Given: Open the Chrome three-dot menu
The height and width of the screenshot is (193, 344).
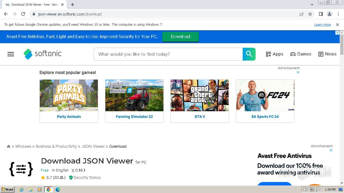Looking at the screenshot, I should pyautogui.click(x=338, y=14).
